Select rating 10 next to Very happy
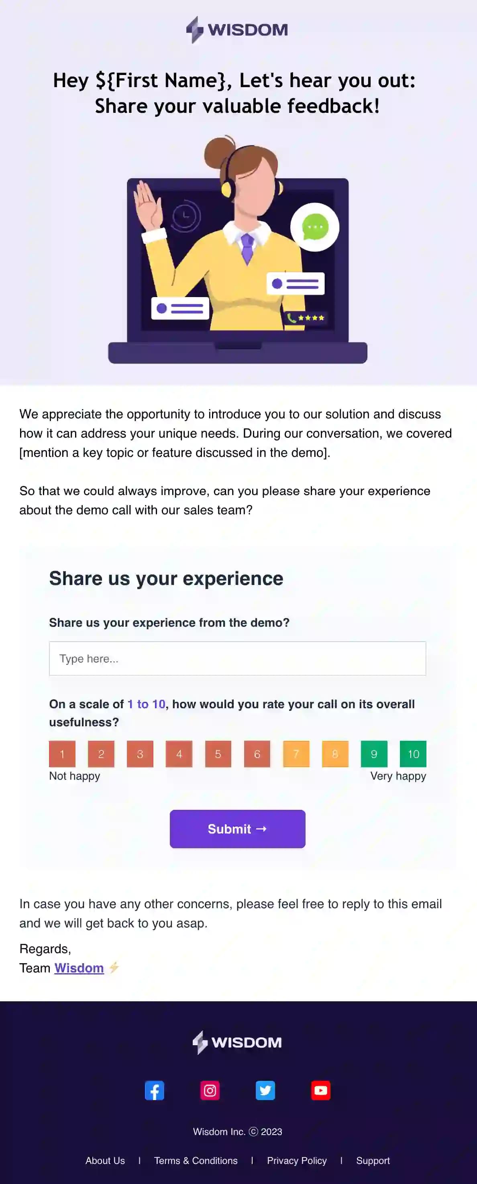 [x=413, y=754]
